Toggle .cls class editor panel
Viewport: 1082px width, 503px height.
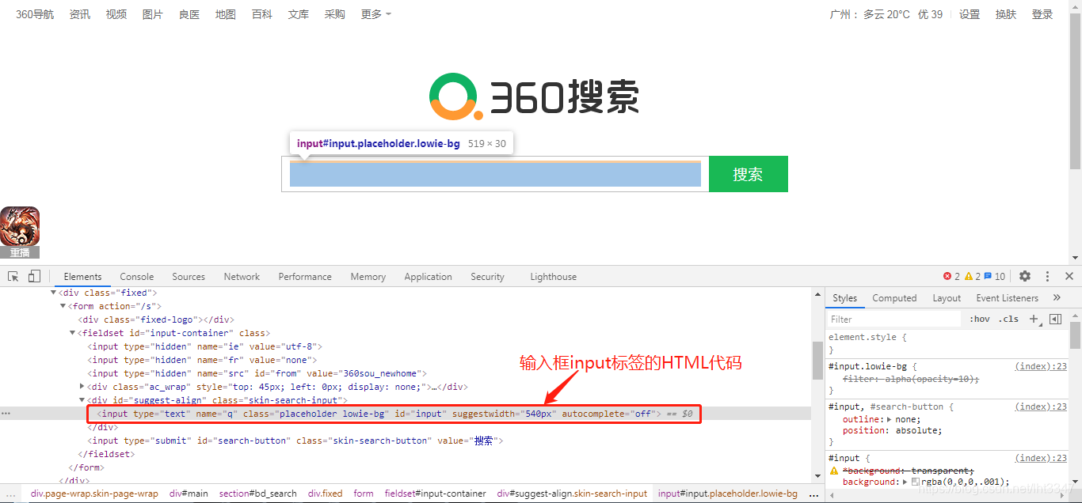click(1009, 319)
